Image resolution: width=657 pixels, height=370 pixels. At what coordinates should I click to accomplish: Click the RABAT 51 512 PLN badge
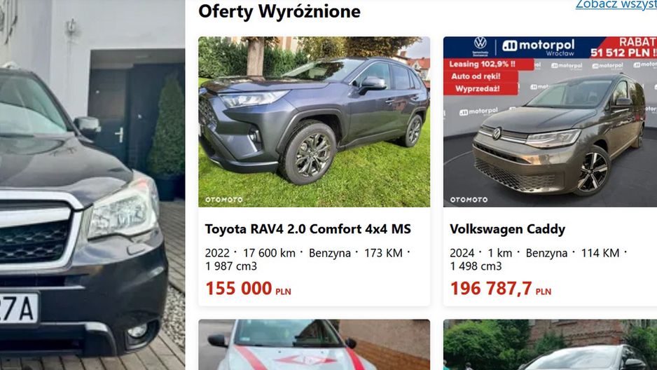623,48
